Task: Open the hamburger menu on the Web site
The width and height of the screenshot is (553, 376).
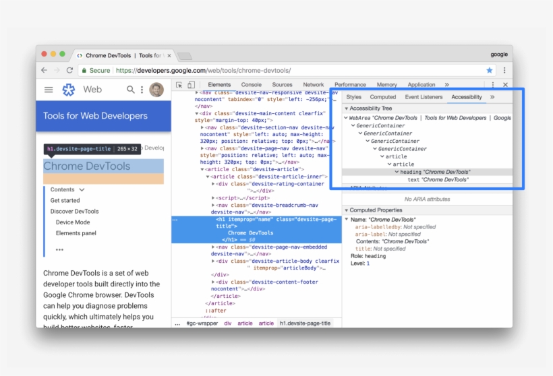Action: coord(49,90)
